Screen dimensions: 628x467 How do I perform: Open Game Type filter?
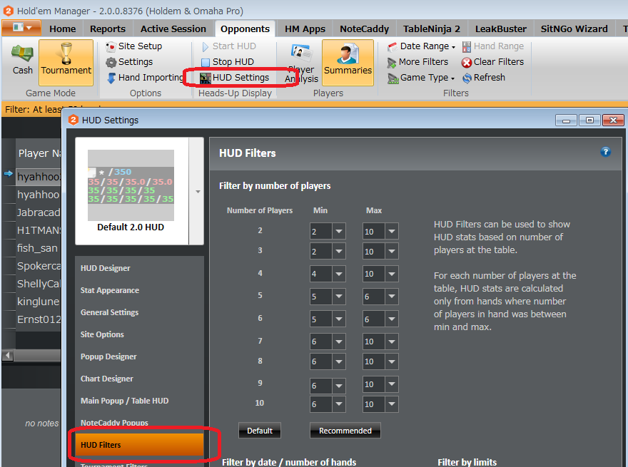pos(421,78)
